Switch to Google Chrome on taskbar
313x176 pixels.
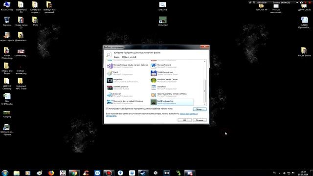74,173
